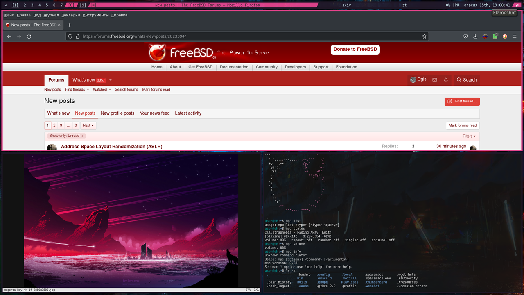Viewport: 524px width, 295px height.
Task: Click New posts sub-navigation link
Action: pos(52,90)
